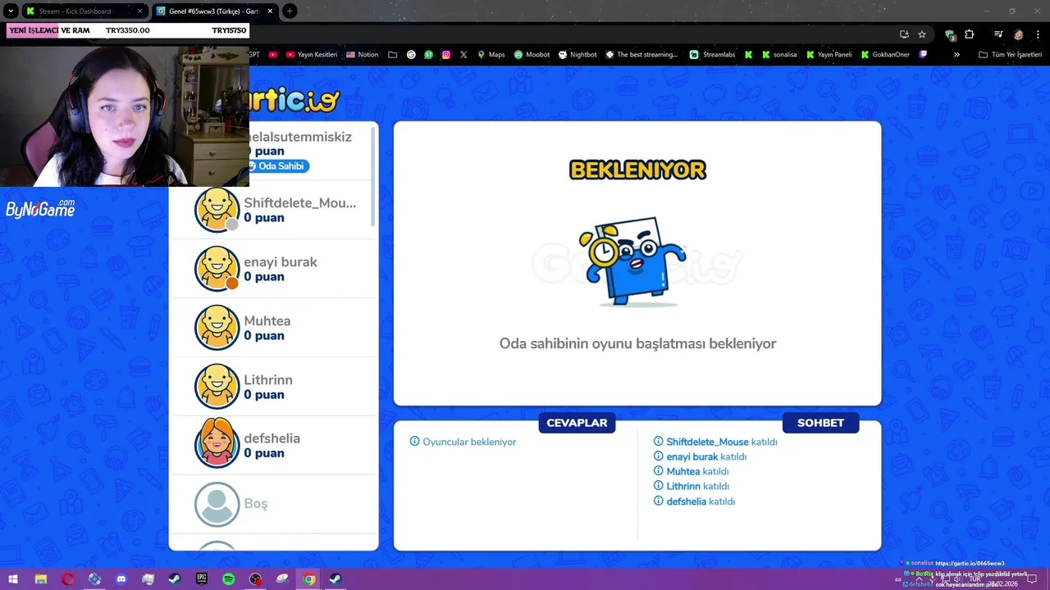Screen dimensions: 1050x590
Task: Open the sonalisa Kick bookmark
Action: 778,55
